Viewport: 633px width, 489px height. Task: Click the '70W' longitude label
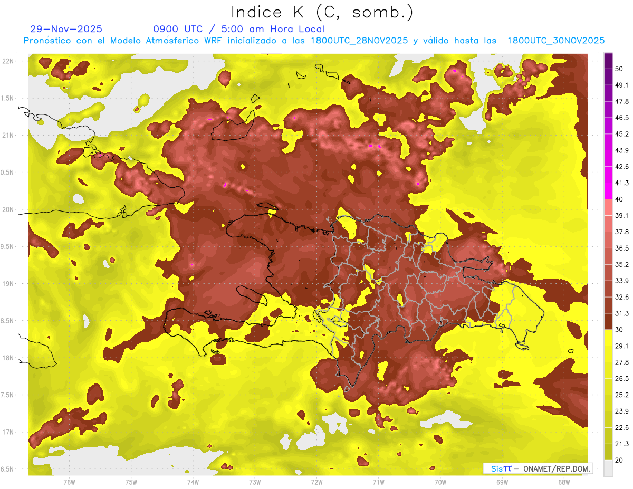440,482
